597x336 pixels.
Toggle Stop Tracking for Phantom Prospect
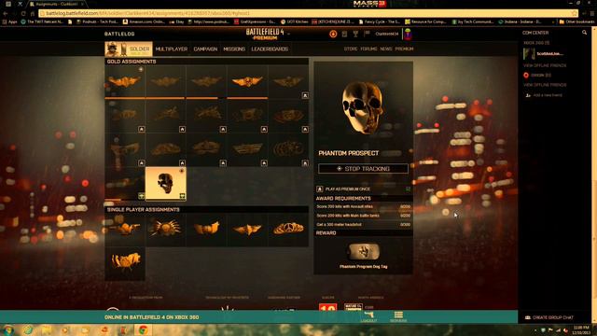[363, 168]
